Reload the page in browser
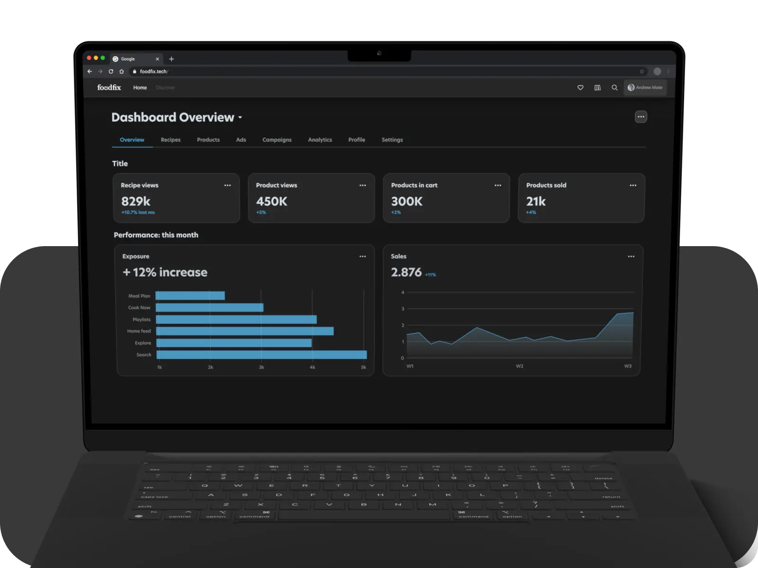 point(111,71)
